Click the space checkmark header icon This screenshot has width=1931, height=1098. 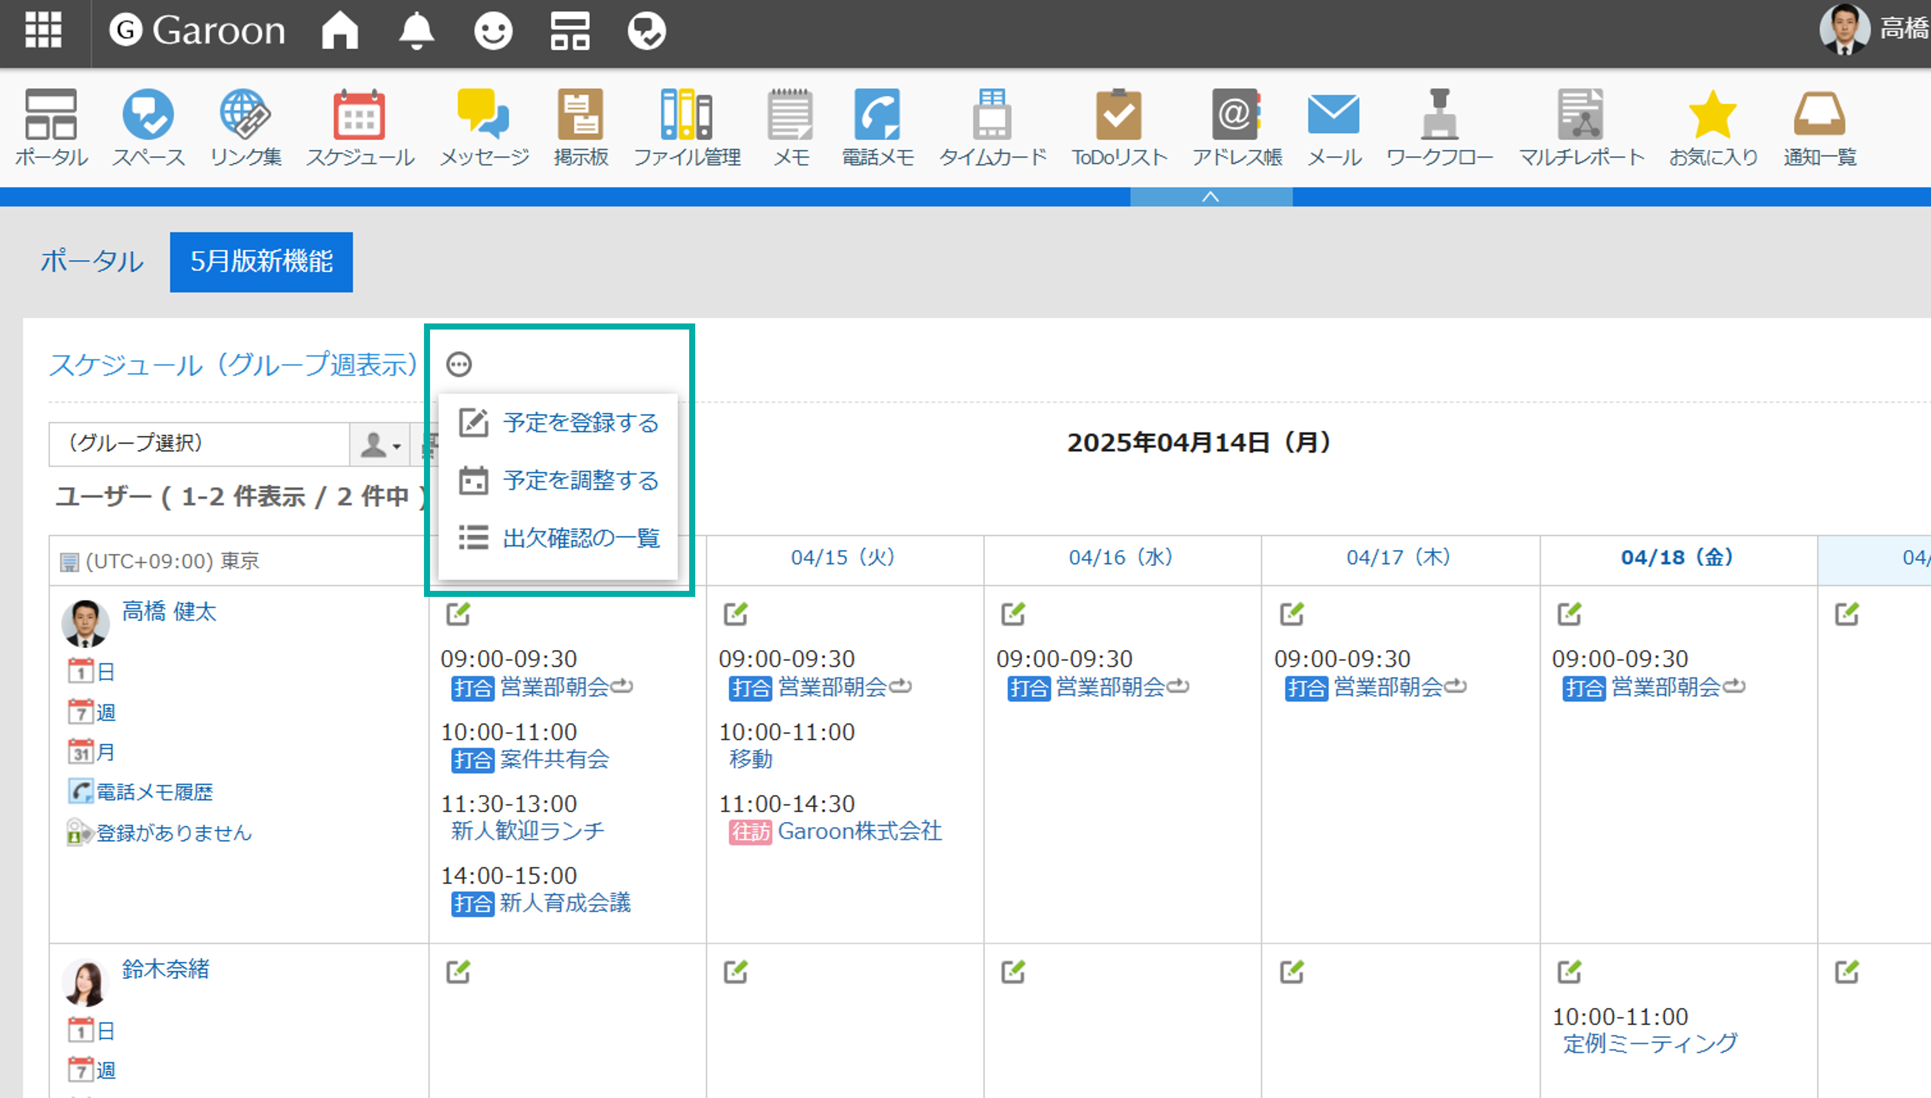click(647, 31)
